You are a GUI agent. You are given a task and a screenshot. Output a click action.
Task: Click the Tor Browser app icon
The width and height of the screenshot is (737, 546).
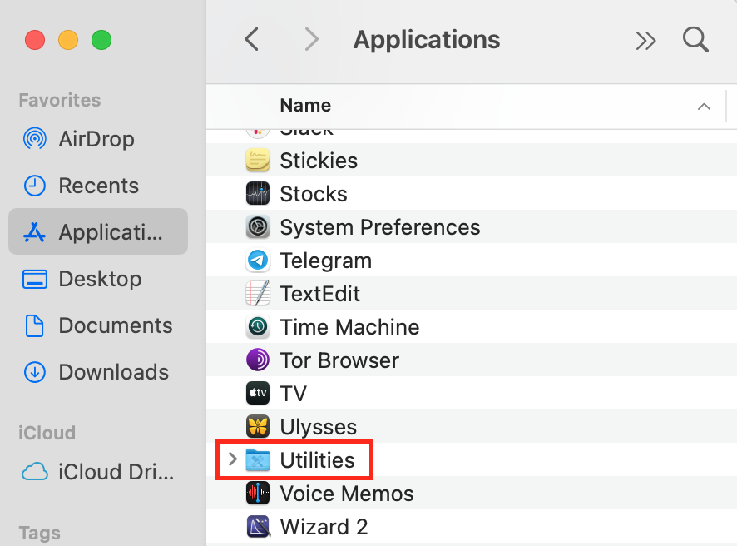[258, 360]
